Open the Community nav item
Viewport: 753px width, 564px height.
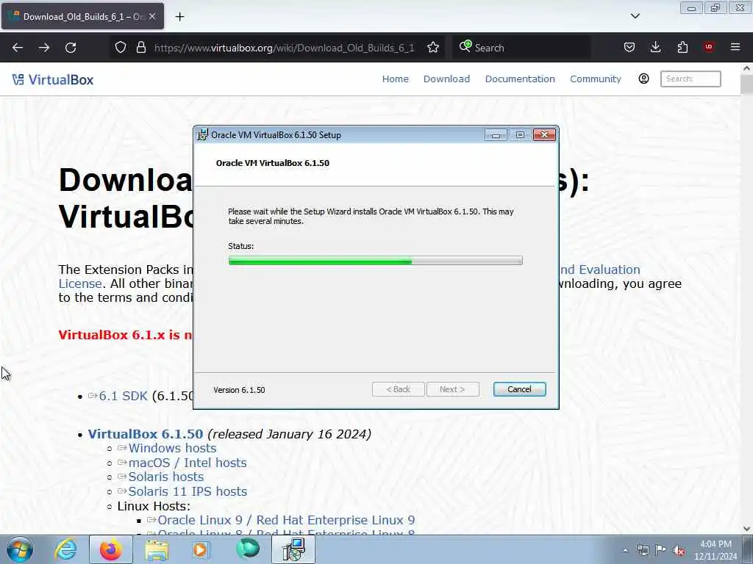pyautogui.click(x=595, y=79)
